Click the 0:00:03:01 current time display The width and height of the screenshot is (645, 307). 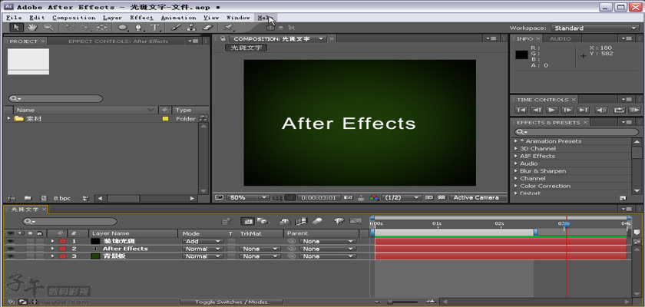319,198
